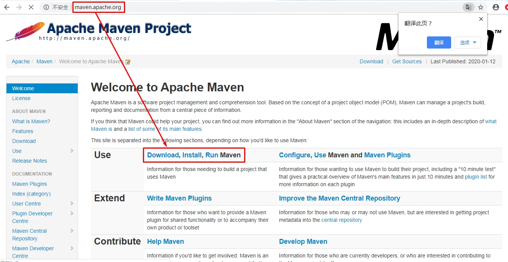508x262 pixels.
Task: Click the browser forward arrow
Action: tap(19, 7)
